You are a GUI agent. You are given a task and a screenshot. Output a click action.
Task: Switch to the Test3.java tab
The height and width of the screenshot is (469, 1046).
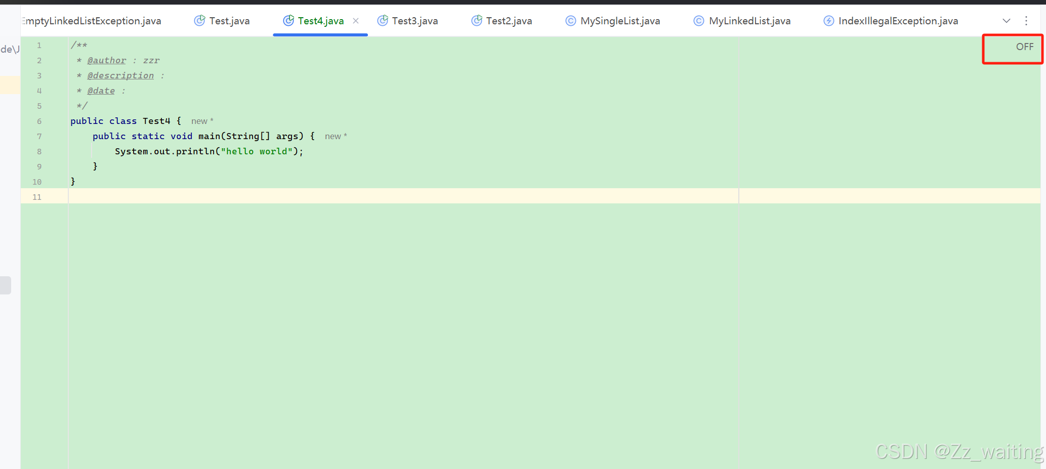pos(414,21)
